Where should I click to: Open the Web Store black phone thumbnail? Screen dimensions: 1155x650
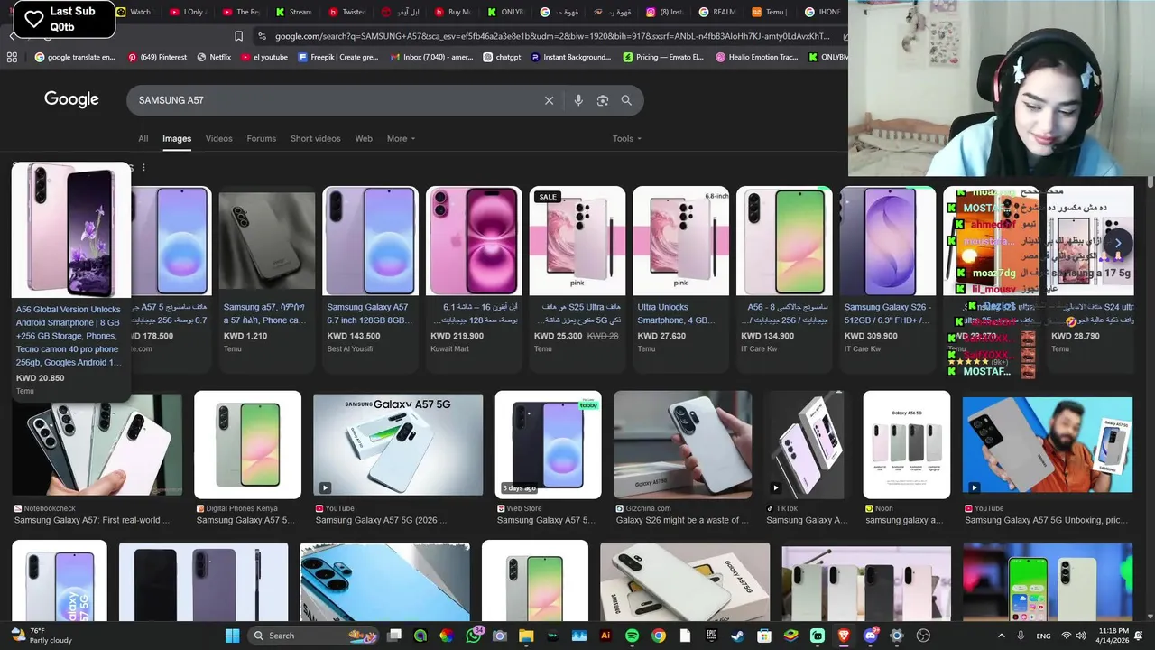548,444
